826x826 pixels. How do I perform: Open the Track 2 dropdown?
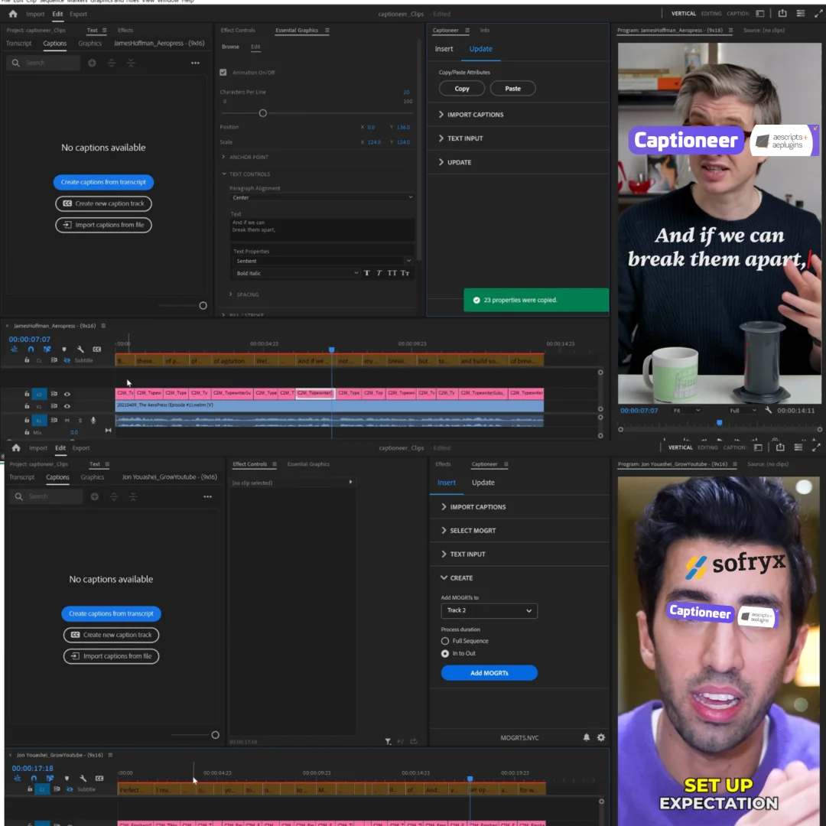489,610
